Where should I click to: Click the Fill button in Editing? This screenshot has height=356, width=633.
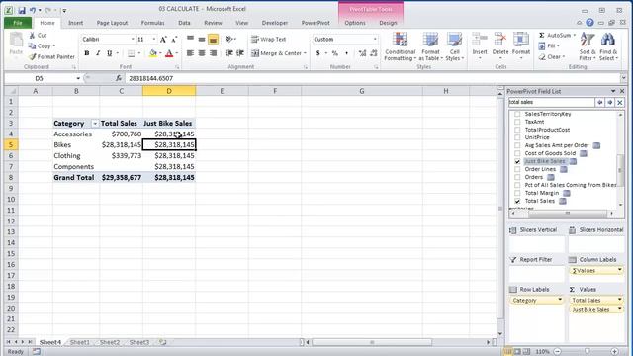point(548,46)
